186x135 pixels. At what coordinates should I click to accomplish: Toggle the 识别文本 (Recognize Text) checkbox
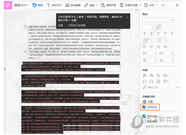(144, 107)
